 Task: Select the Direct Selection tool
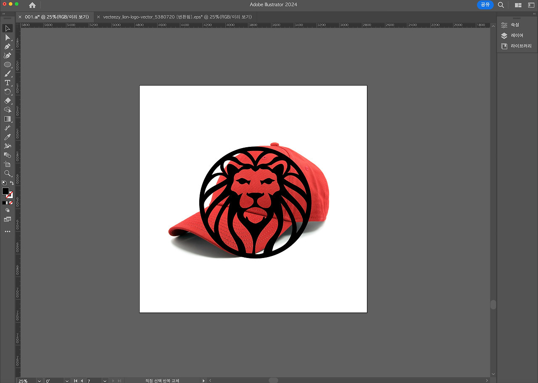click(7, 38)
